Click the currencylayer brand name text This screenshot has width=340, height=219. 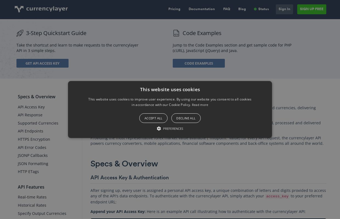[47, 9]
